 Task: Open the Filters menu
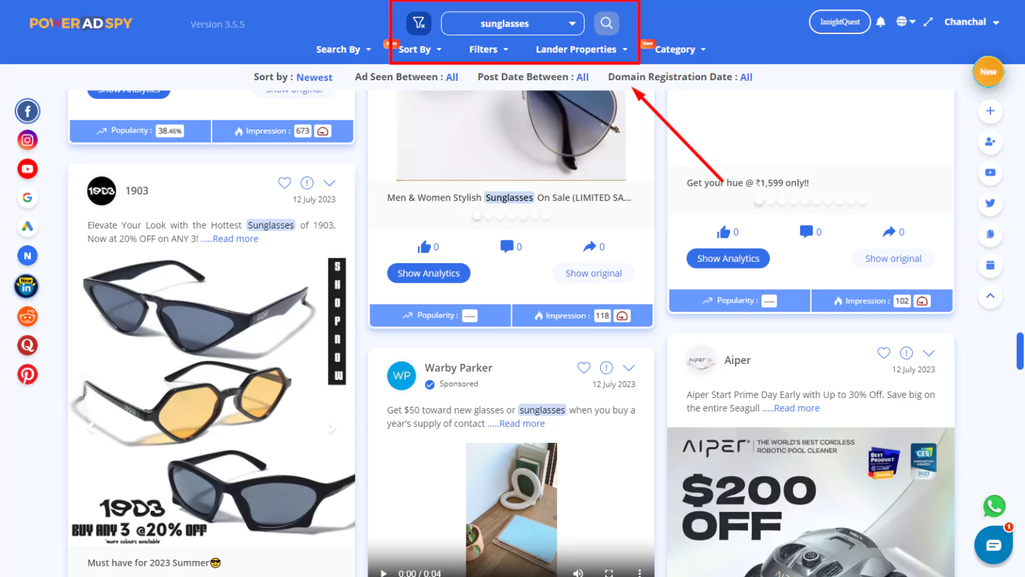[x=488, y=49]
